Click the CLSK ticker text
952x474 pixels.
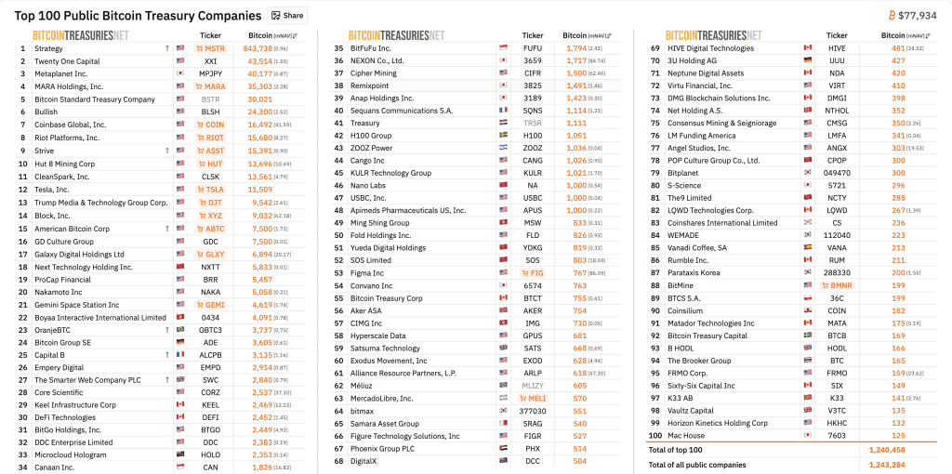pos(211,177)
